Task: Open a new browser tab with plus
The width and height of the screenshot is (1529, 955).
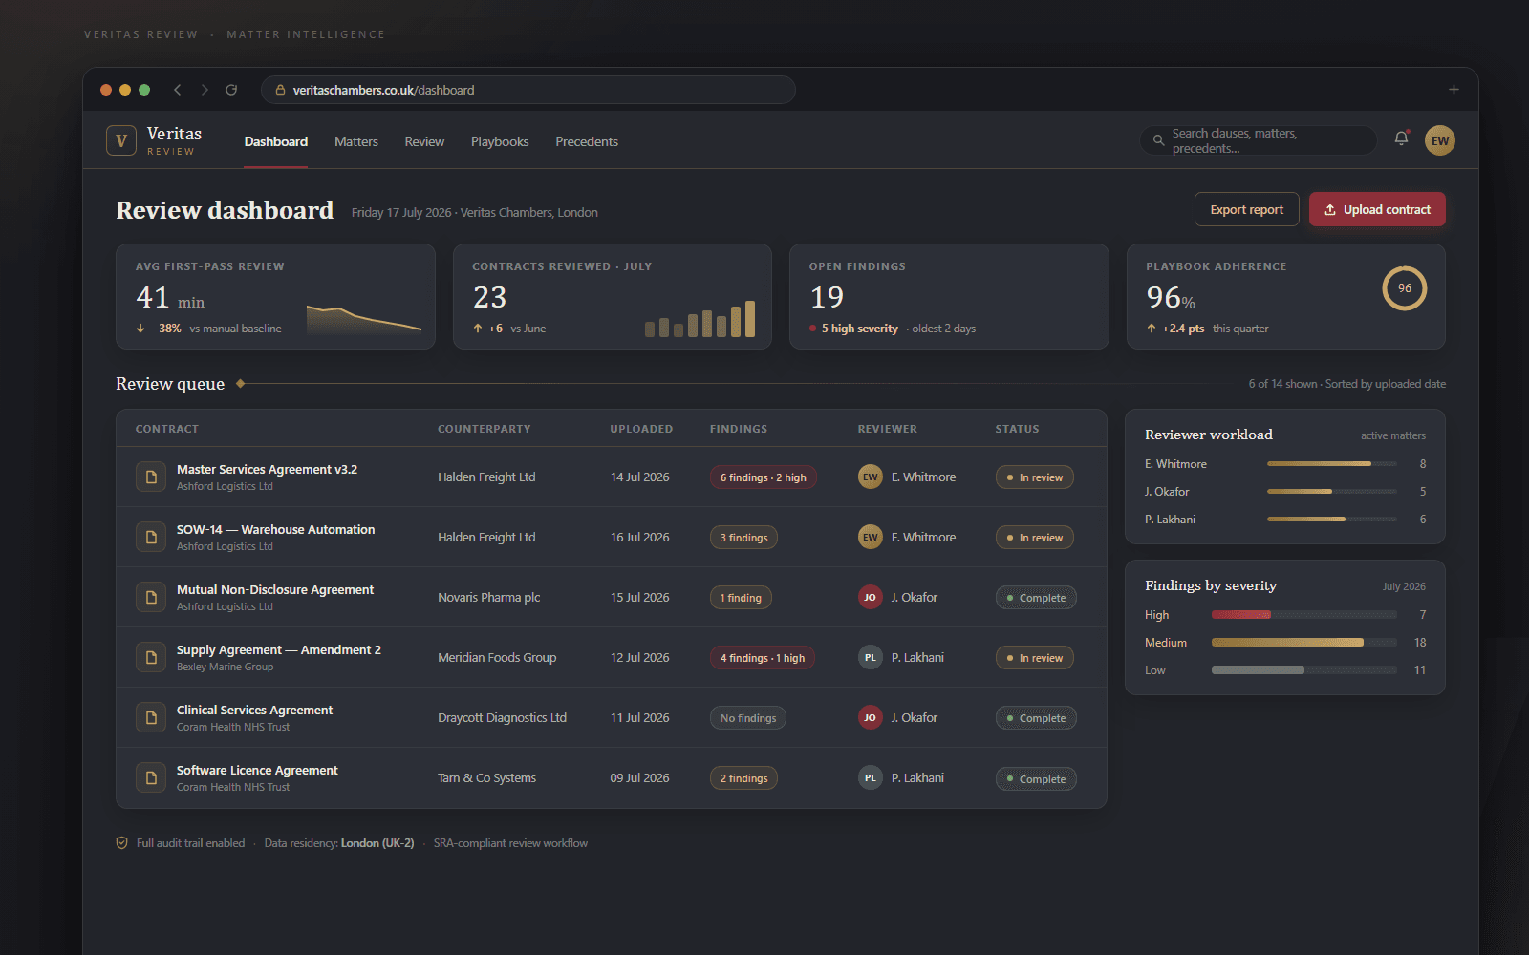Action: 1454,90
